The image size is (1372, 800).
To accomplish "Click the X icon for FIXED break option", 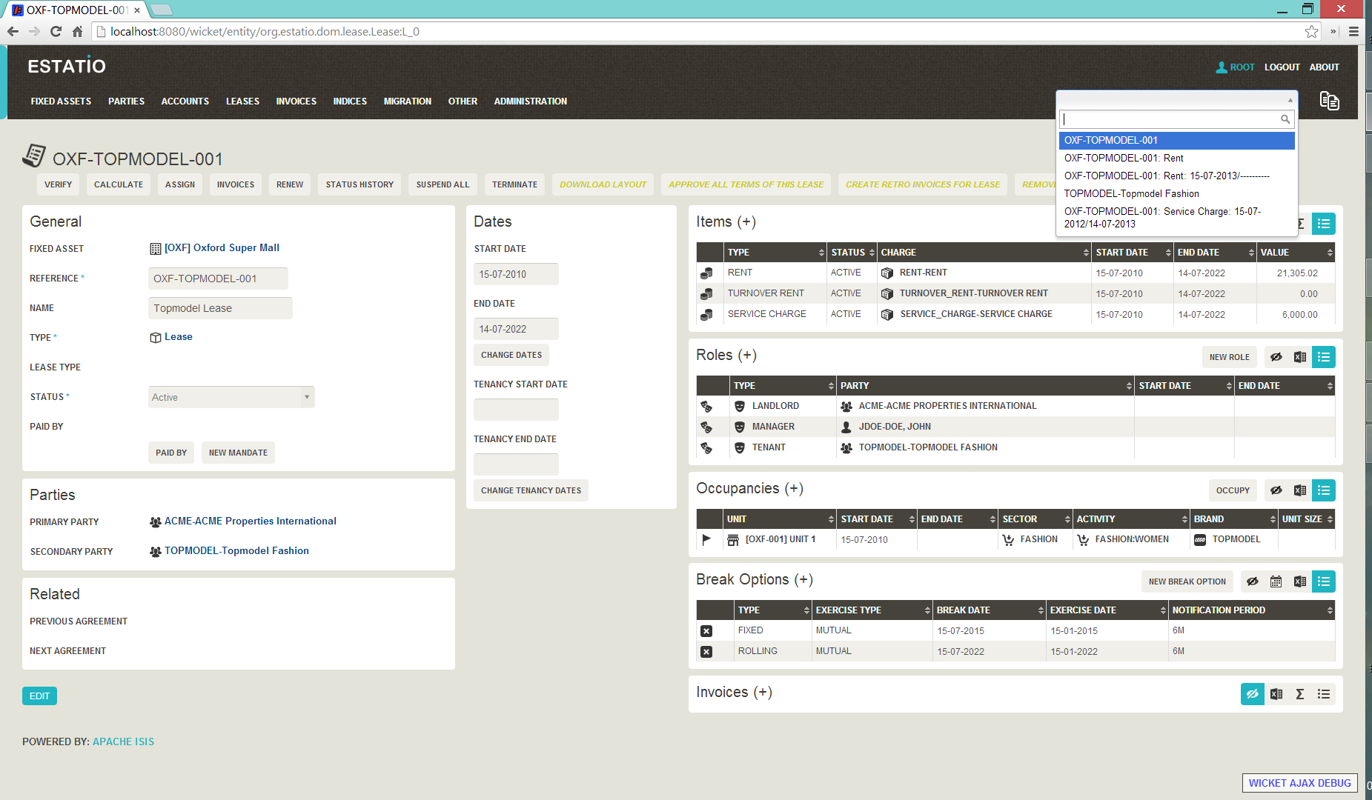I will coord(706,631).
